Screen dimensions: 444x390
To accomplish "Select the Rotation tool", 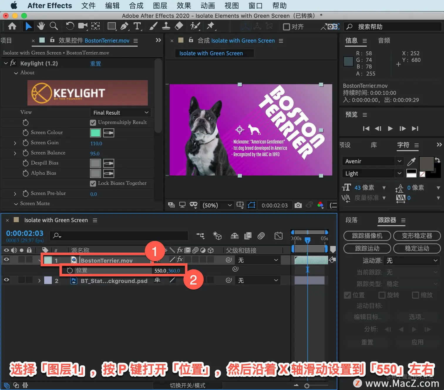I will 70,26.
